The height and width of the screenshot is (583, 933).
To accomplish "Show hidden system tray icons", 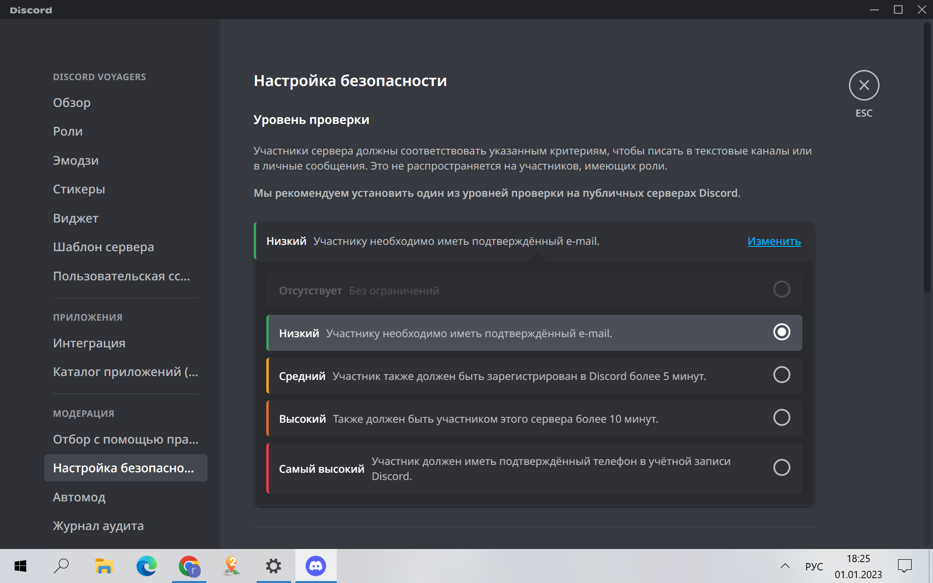I will [785, 566].
